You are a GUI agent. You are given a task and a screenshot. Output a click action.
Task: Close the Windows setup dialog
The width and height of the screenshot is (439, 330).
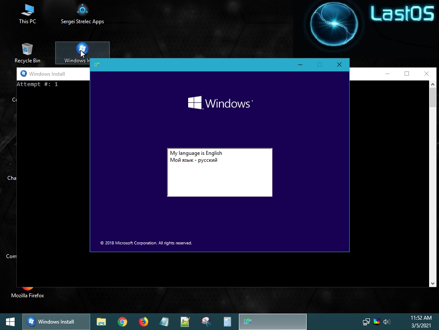tap(339, 65)
